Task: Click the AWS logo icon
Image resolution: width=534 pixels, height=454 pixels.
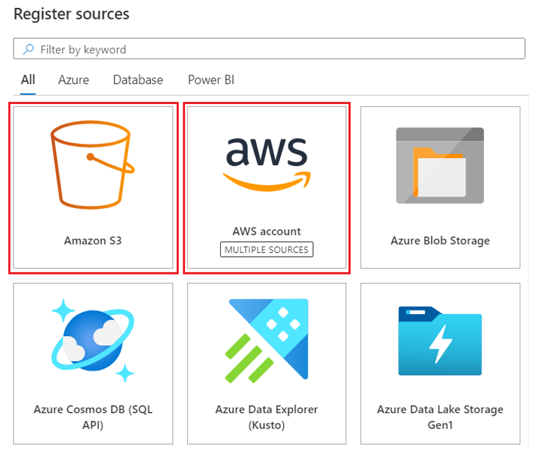Action: [x=266, y=164]
